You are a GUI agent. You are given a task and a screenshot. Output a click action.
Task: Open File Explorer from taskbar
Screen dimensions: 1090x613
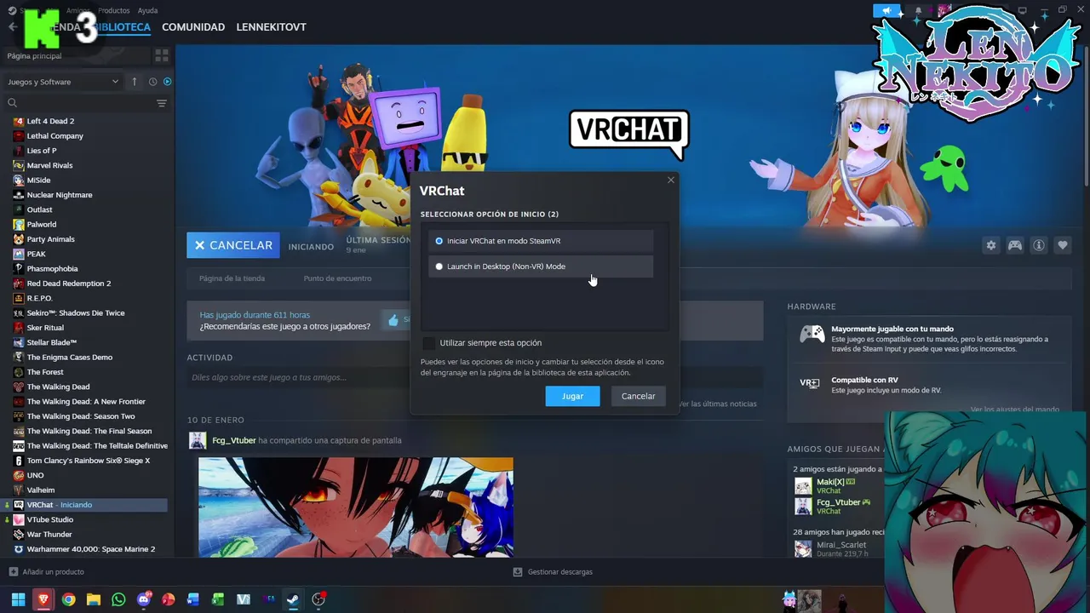(x=94, y=599)
